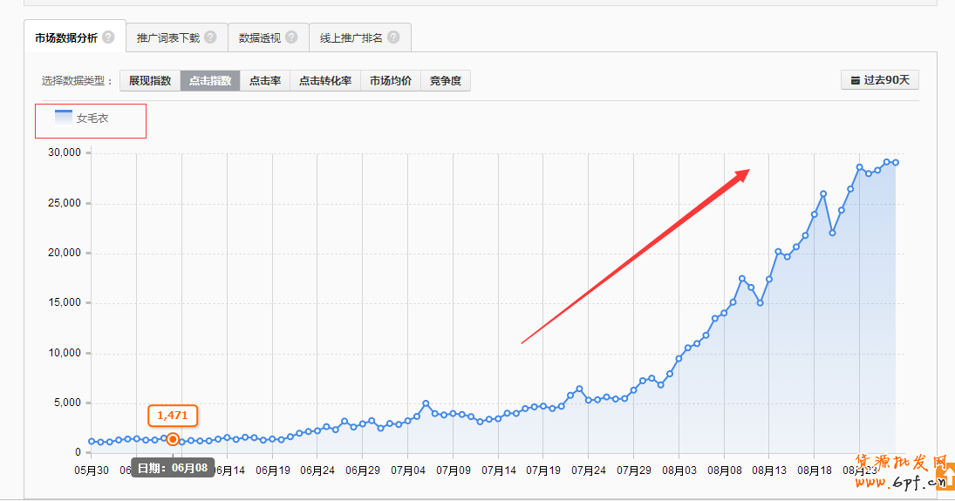Viewport: 955px width, 501px height.
Task: Show 点击转化率 data on chart
Action: [325, 81]
